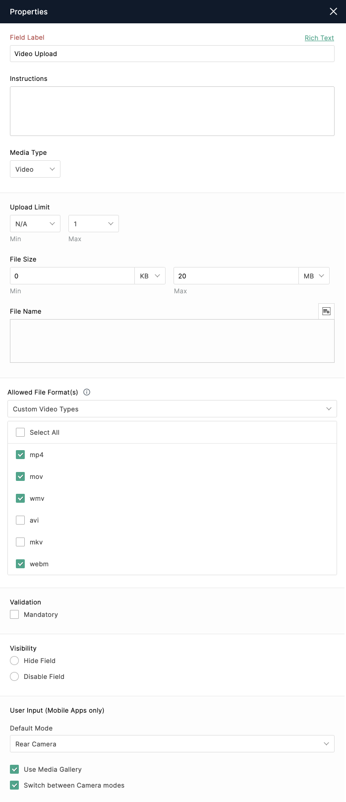Disable Use Media Gallery option
The width and height of the screenshot is (346, 802).
[15, 769]
